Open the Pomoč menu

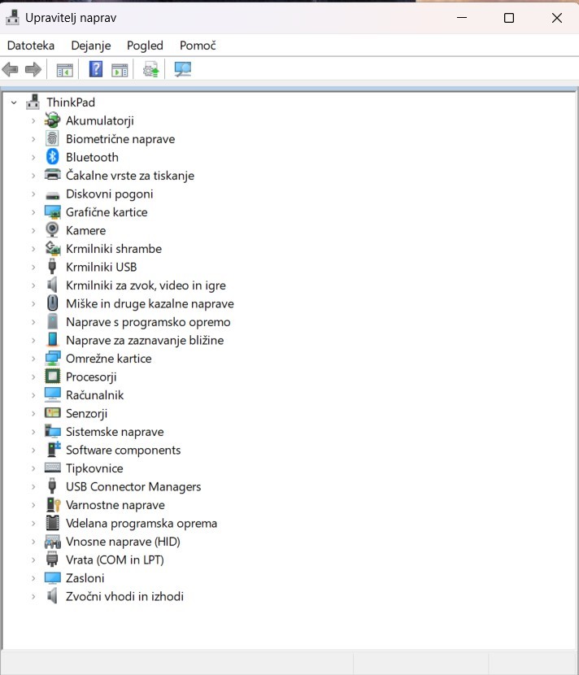tap(198, 46)
